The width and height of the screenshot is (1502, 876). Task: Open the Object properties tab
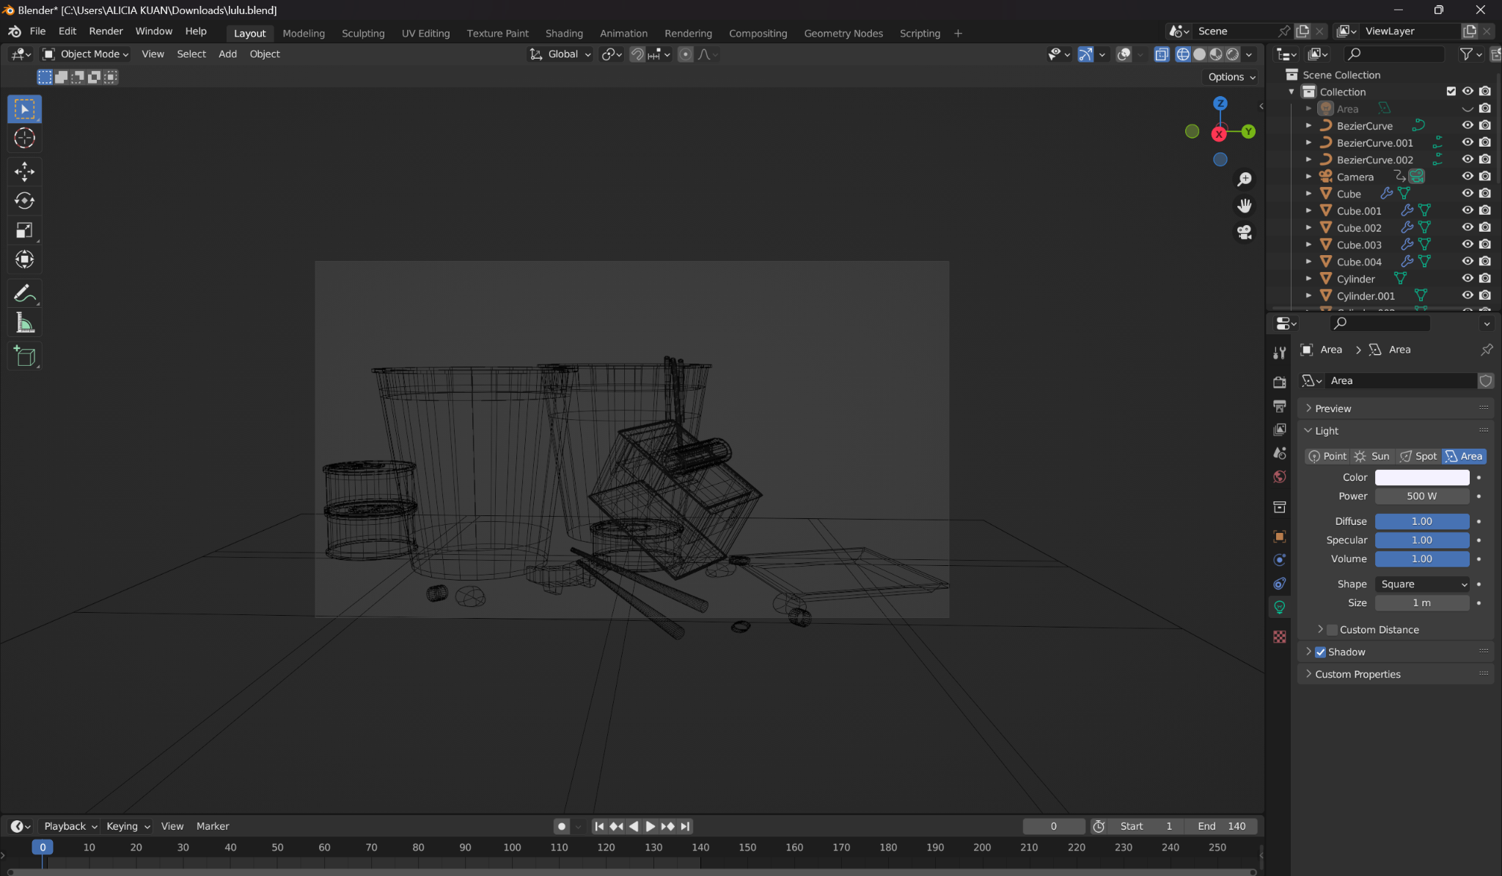coord(1279,537)
